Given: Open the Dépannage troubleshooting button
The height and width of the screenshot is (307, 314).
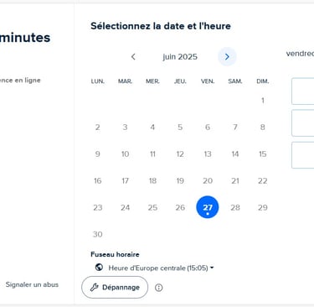Looking at the screenshot, I should click(x=115, y=287).
